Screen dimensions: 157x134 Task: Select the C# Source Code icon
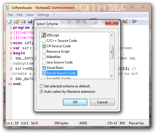pyautogui.click(x=44, y=46)
